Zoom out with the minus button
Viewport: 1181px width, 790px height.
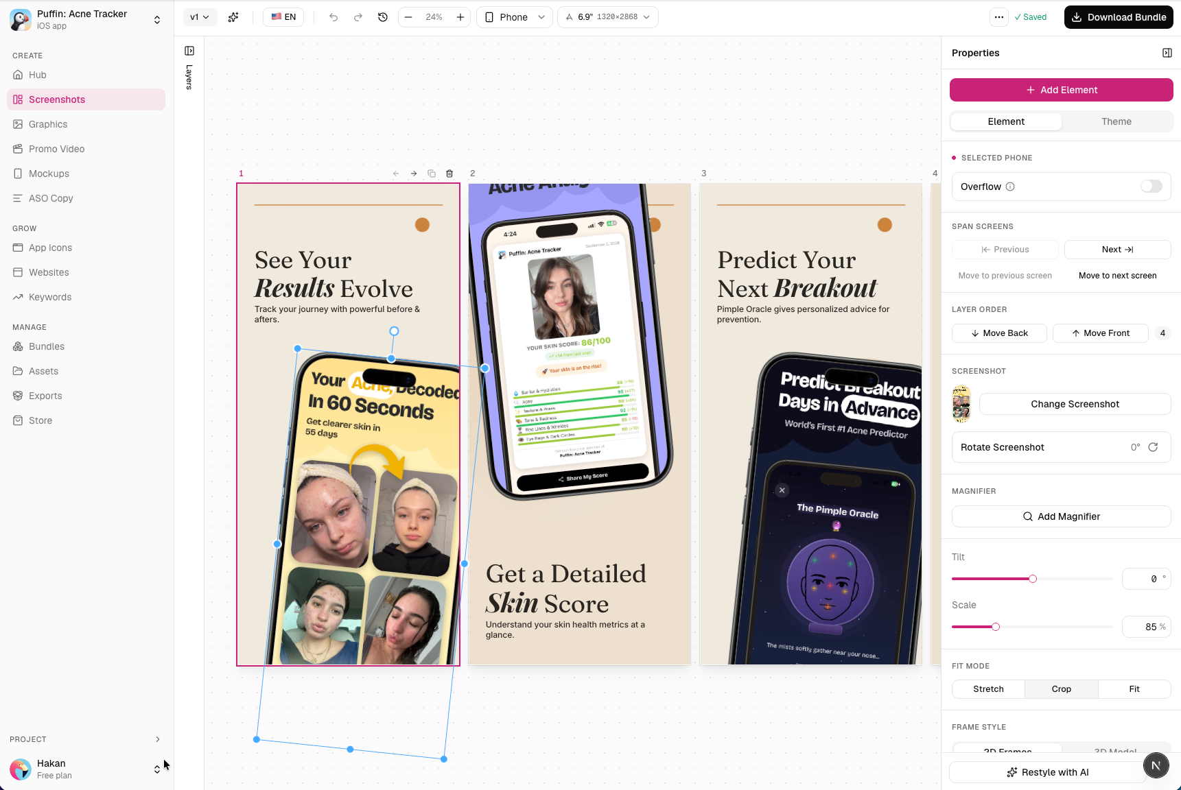[x=409, y=17]
